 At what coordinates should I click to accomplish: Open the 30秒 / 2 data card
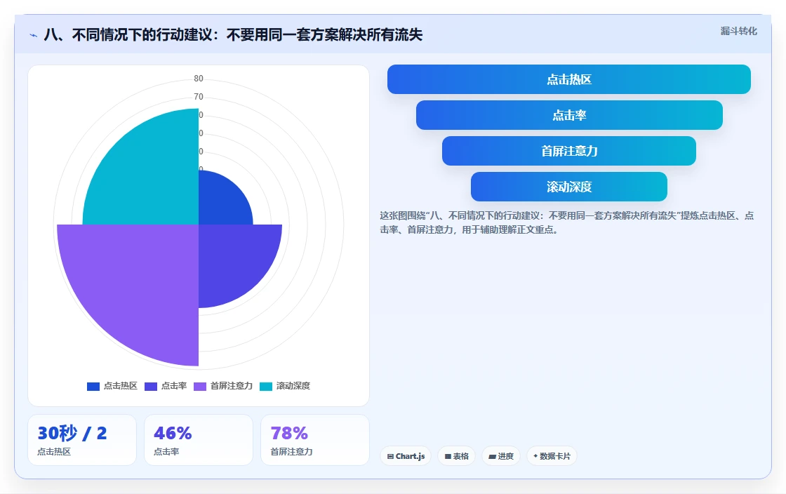[x=82, y=440]
